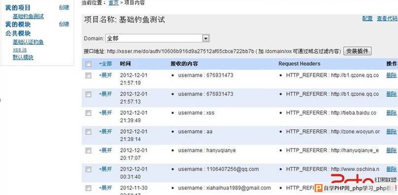
Task: Tick the select-all checkbox in table header
Action: [x=88, y=64]
